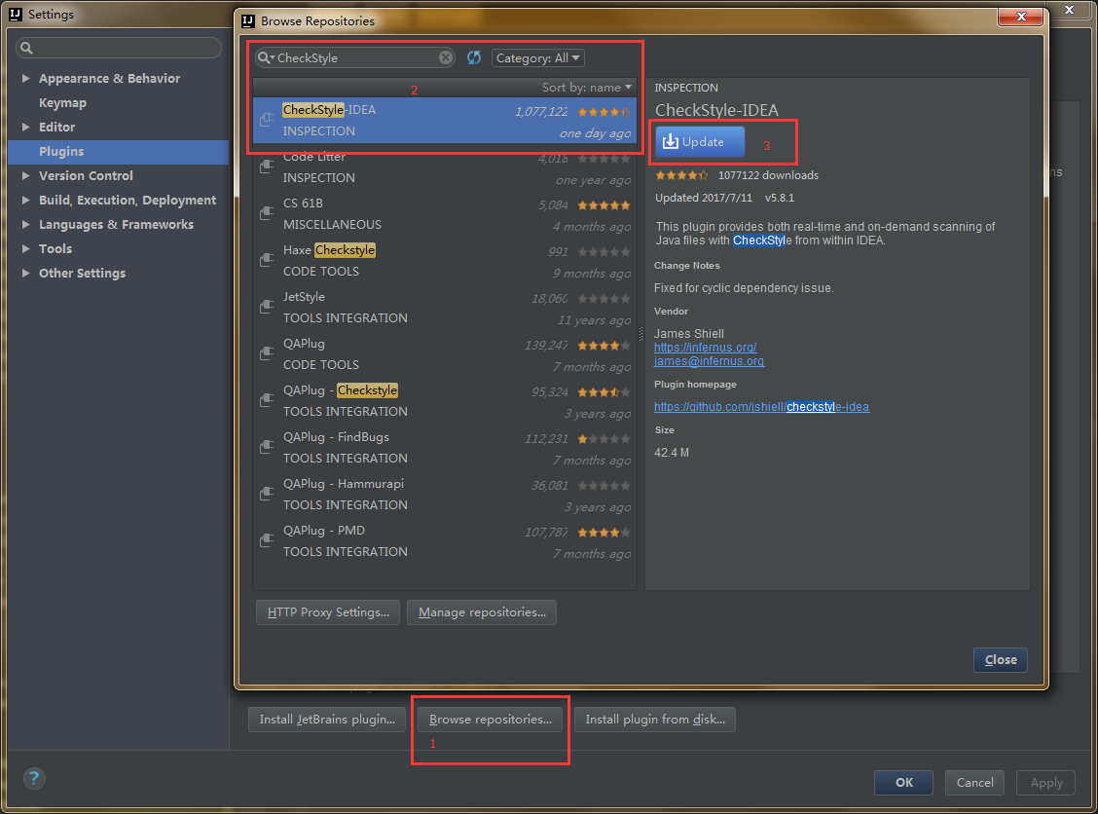This screenshot has height=814, width=1098.
Task: Click the JetStyle plugin icon
Action: point(267,307)
